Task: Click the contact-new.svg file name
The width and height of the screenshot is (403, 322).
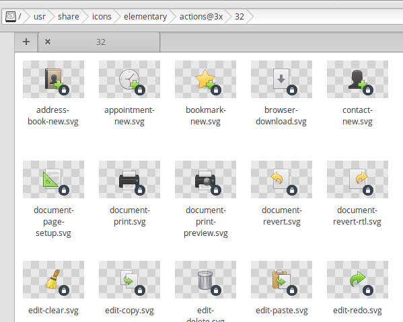Action: tap(357, 116)
